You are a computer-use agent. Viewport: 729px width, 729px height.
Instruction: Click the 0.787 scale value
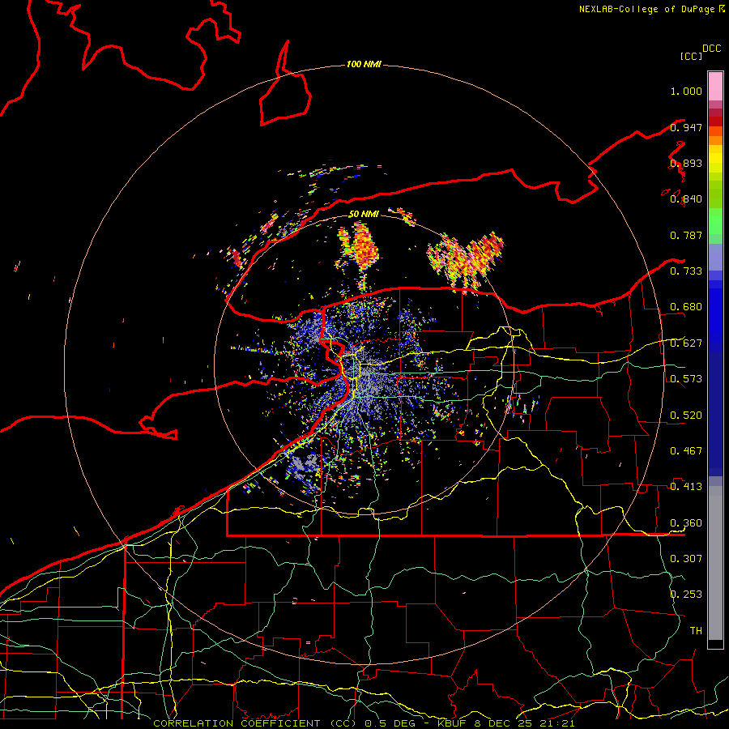[x=686, y=235]
